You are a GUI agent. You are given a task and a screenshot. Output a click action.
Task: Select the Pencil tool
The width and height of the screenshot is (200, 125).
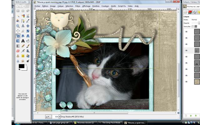click(23, 46)
